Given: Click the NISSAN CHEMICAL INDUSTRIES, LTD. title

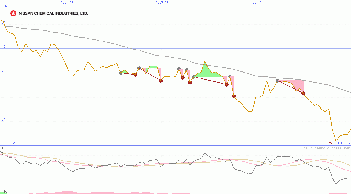Looking at the screenshot, I should (53, 13).
